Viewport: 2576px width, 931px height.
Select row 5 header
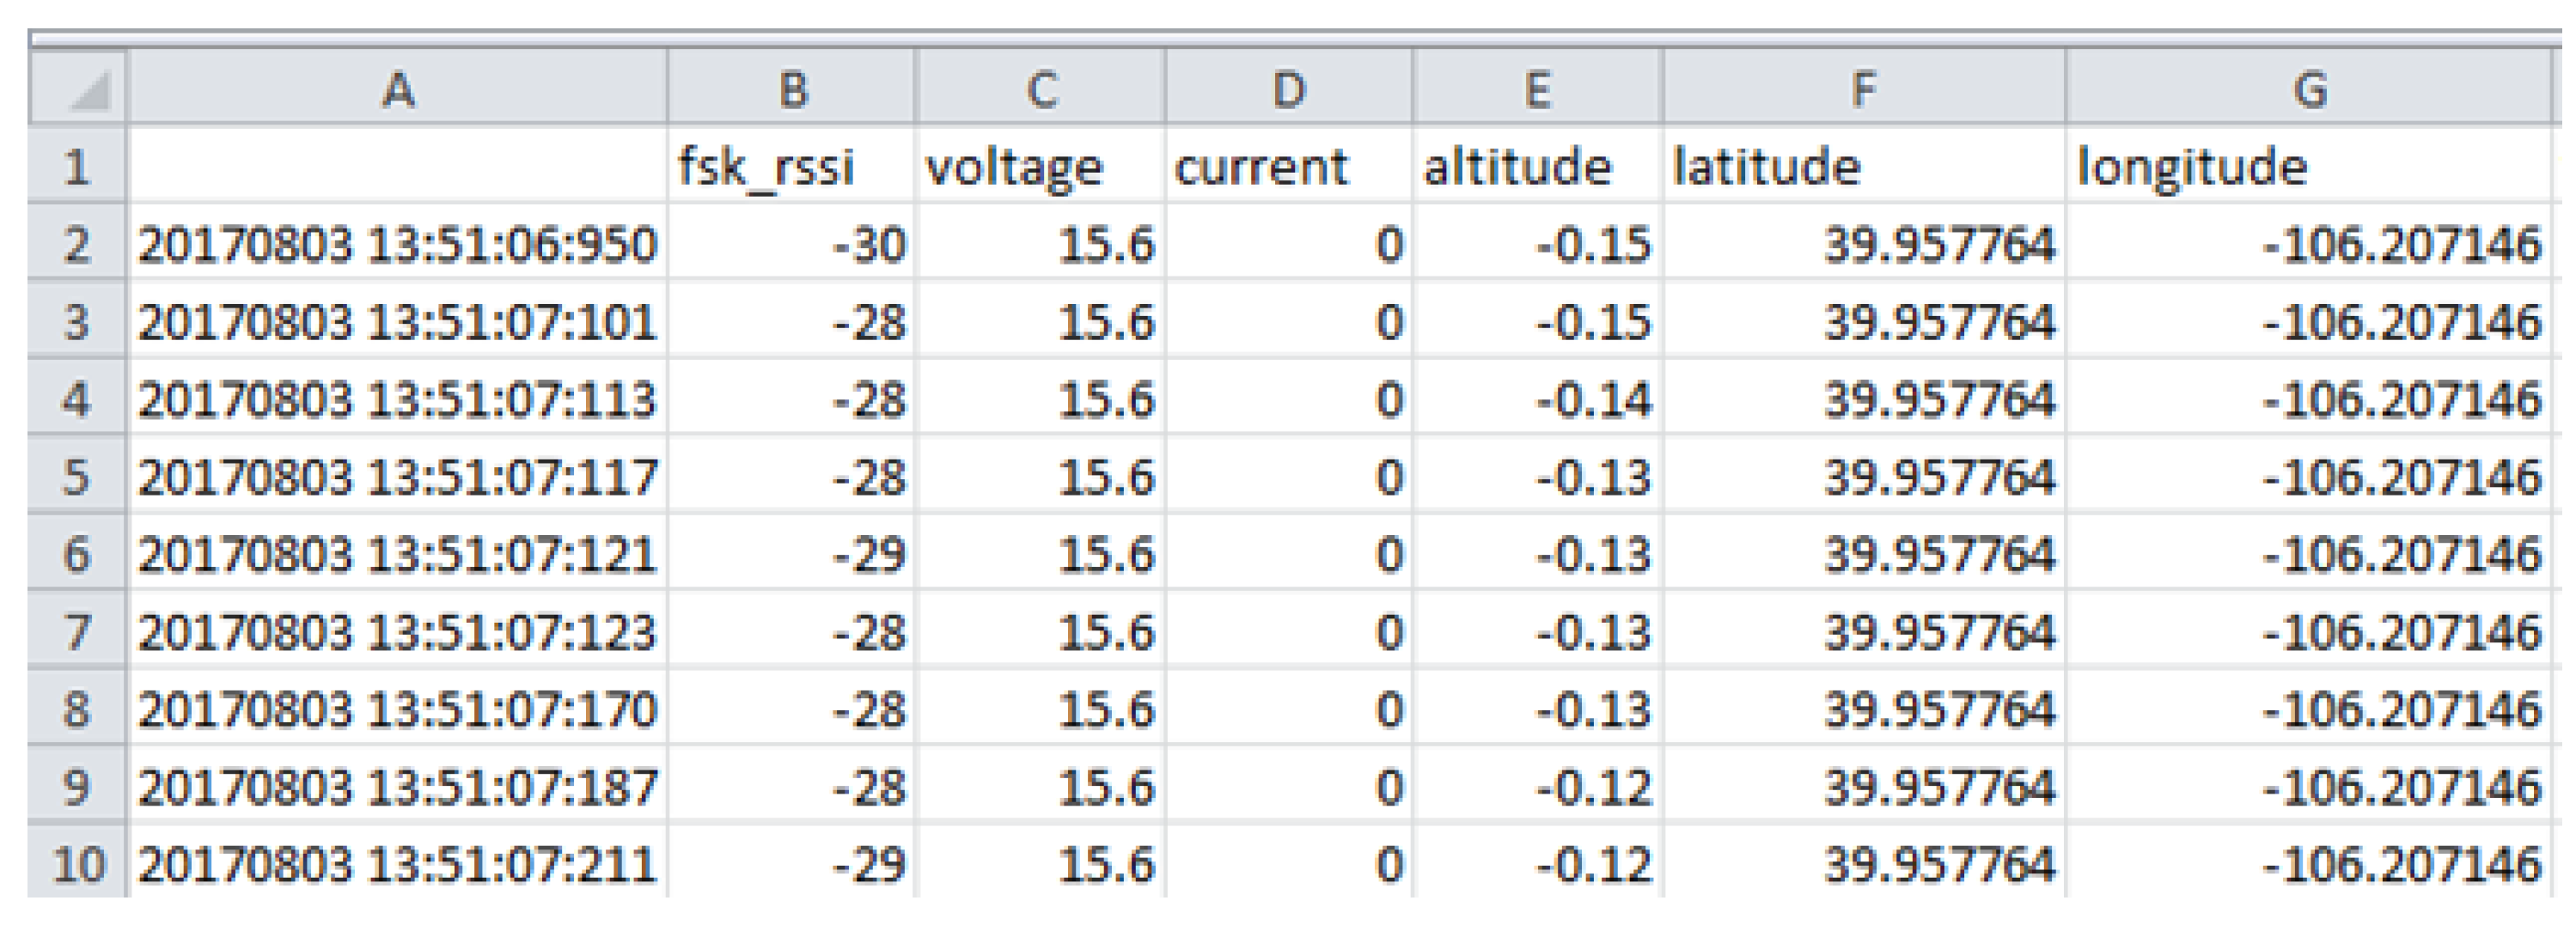[78, 475]
